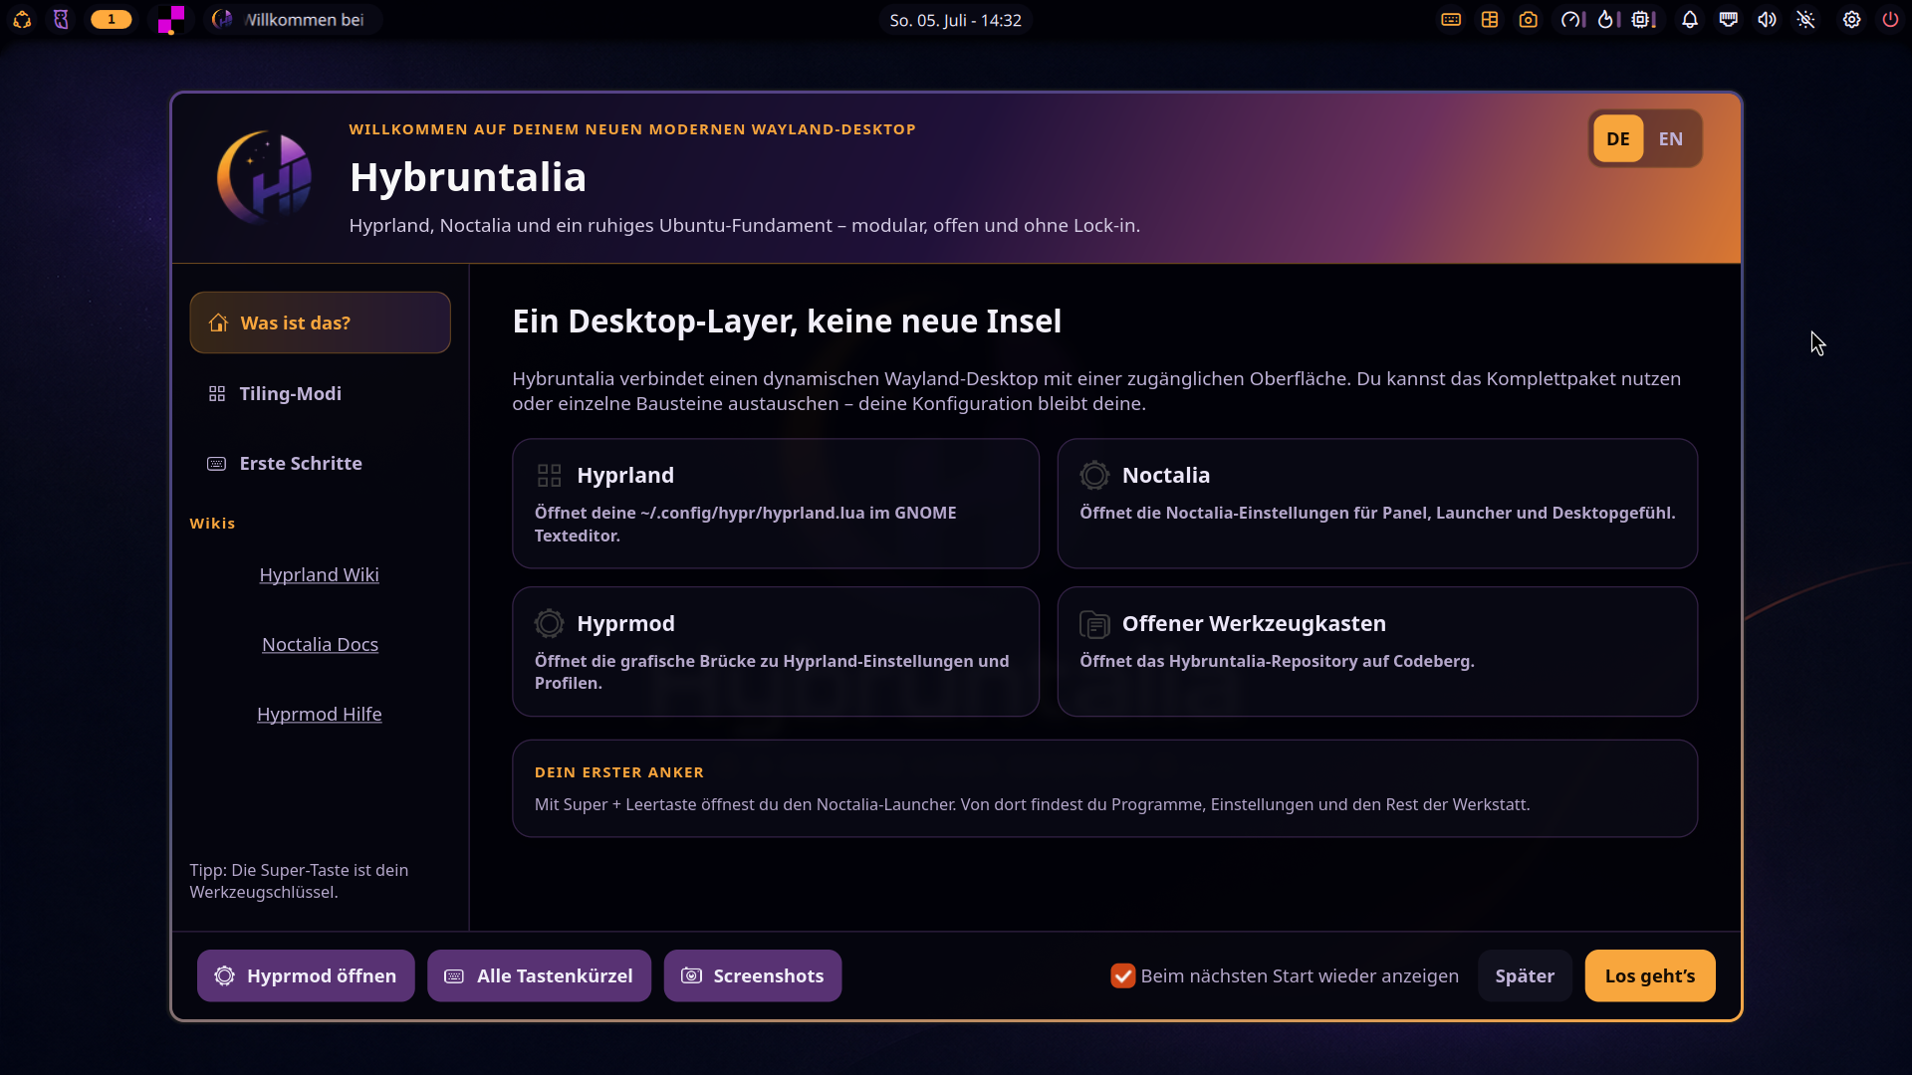Open the clock 'So. 05. Juli - 14:32'

[x=955, y=20]
